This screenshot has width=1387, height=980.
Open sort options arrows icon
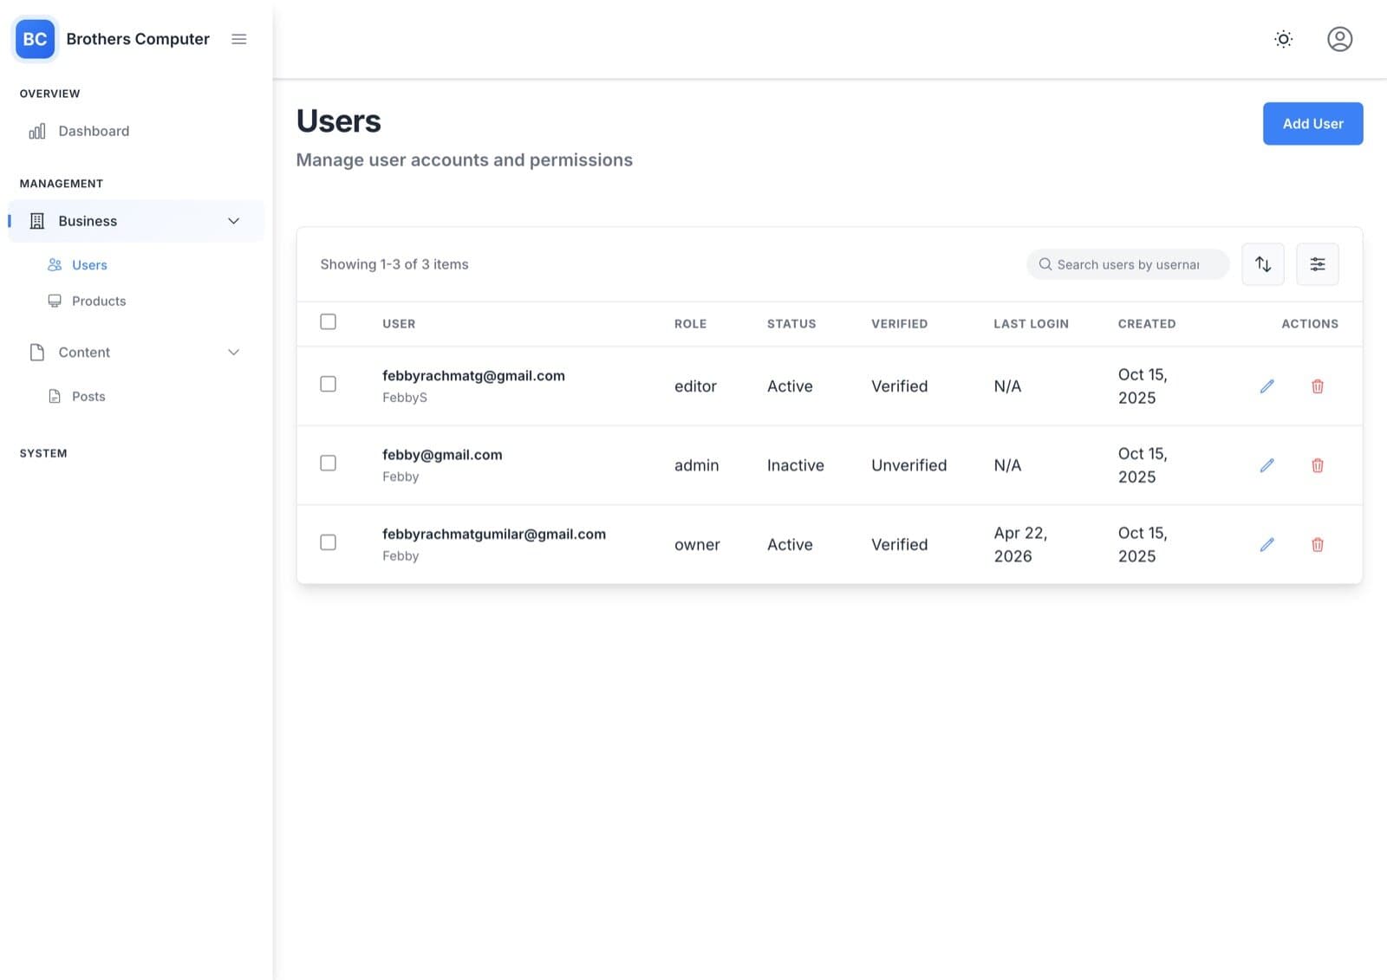pyautogui.click(x=1263, y=264)
